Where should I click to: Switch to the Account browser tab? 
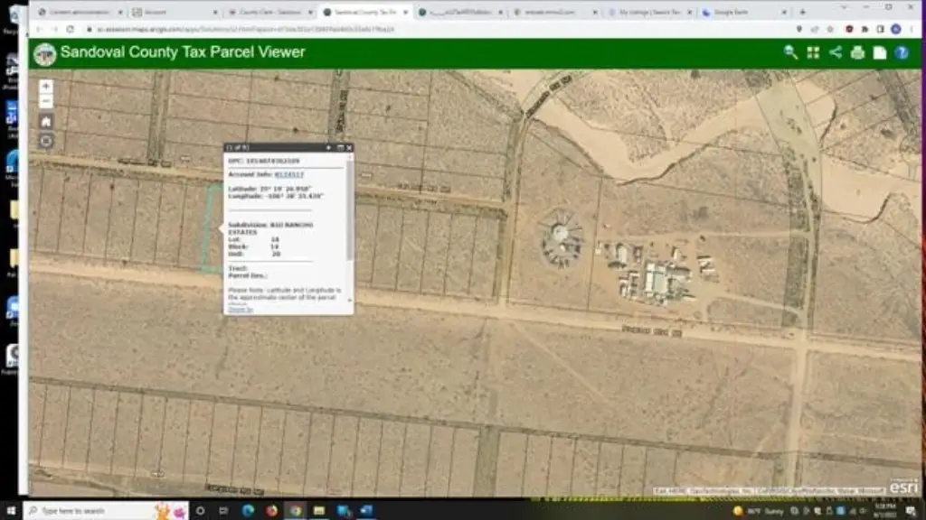[x=167, y=13]
